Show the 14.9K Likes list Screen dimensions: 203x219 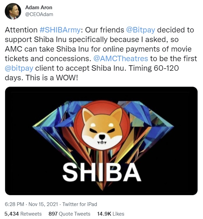pos(111,214)
